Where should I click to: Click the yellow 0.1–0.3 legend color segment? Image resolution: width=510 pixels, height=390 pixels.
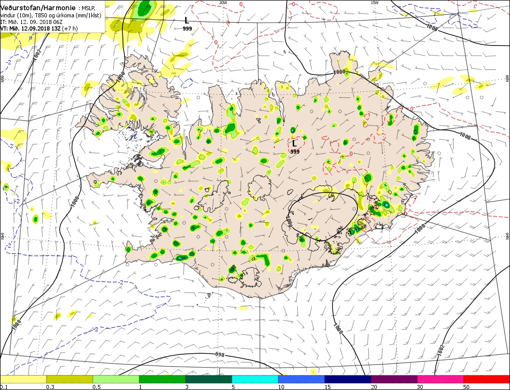click(x=23, y=379)
